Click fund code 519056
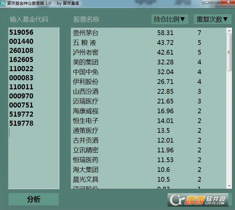The width and height of the screenshot is (235, 210). tap(21, 32)
